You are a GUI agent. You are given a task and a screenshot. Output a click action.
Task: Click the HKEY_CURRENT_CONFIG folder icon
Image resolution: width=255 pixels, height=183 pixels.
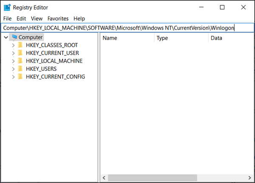(x=20, y=77)
